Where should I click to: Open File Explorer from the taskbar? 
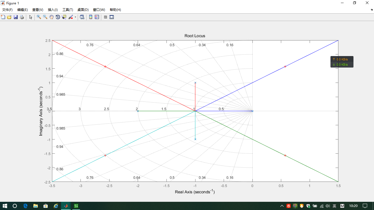tap(36, 206)
